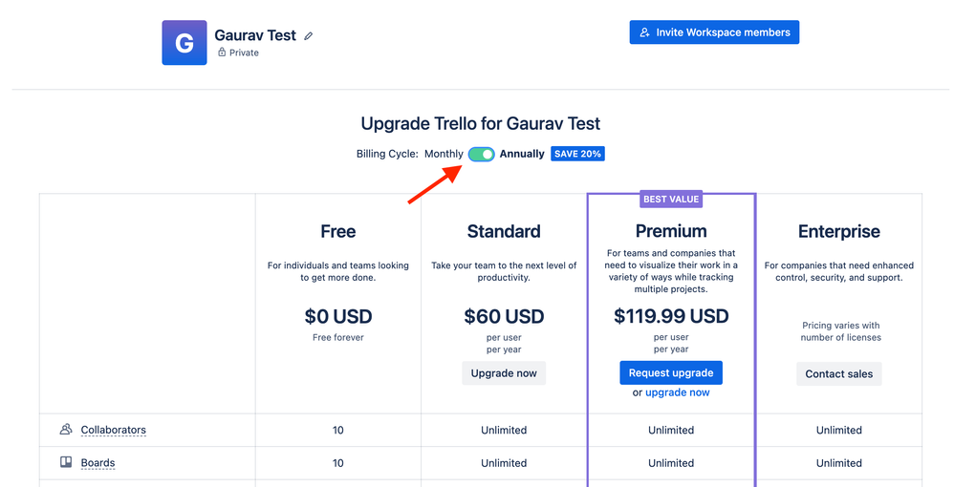Click Request upgrade for Premium plan
Viewport: 954px width, 487px height.
pos(671,372)
